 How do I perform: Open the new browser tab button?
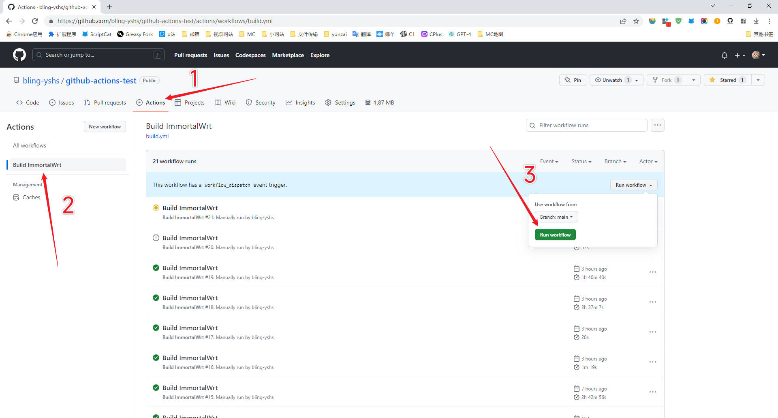pyautogui.click(x=109, y=7)
